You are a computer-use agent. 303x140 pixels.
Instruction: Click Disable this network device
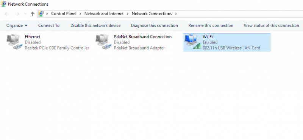coord(95,25)
